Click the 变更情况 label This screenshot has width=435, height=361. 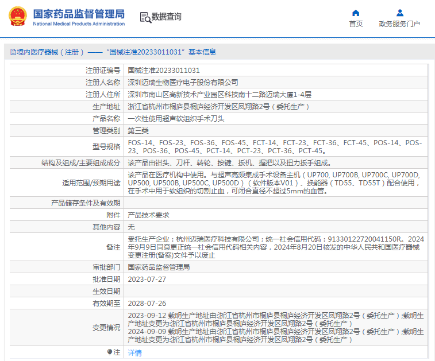[x=106, y=328]
